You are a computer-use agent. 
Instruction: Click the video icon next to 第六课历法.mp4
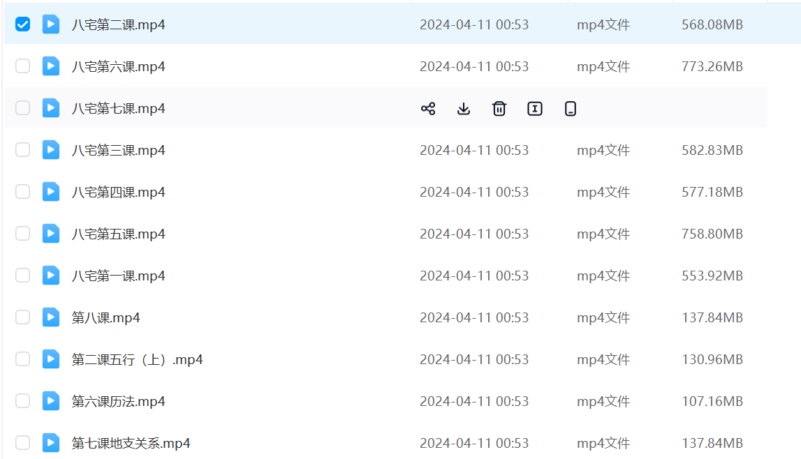tap(51, 401)
